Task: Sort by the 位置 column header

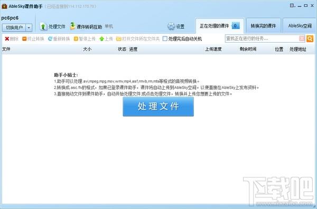Action: tap(279, 49)
